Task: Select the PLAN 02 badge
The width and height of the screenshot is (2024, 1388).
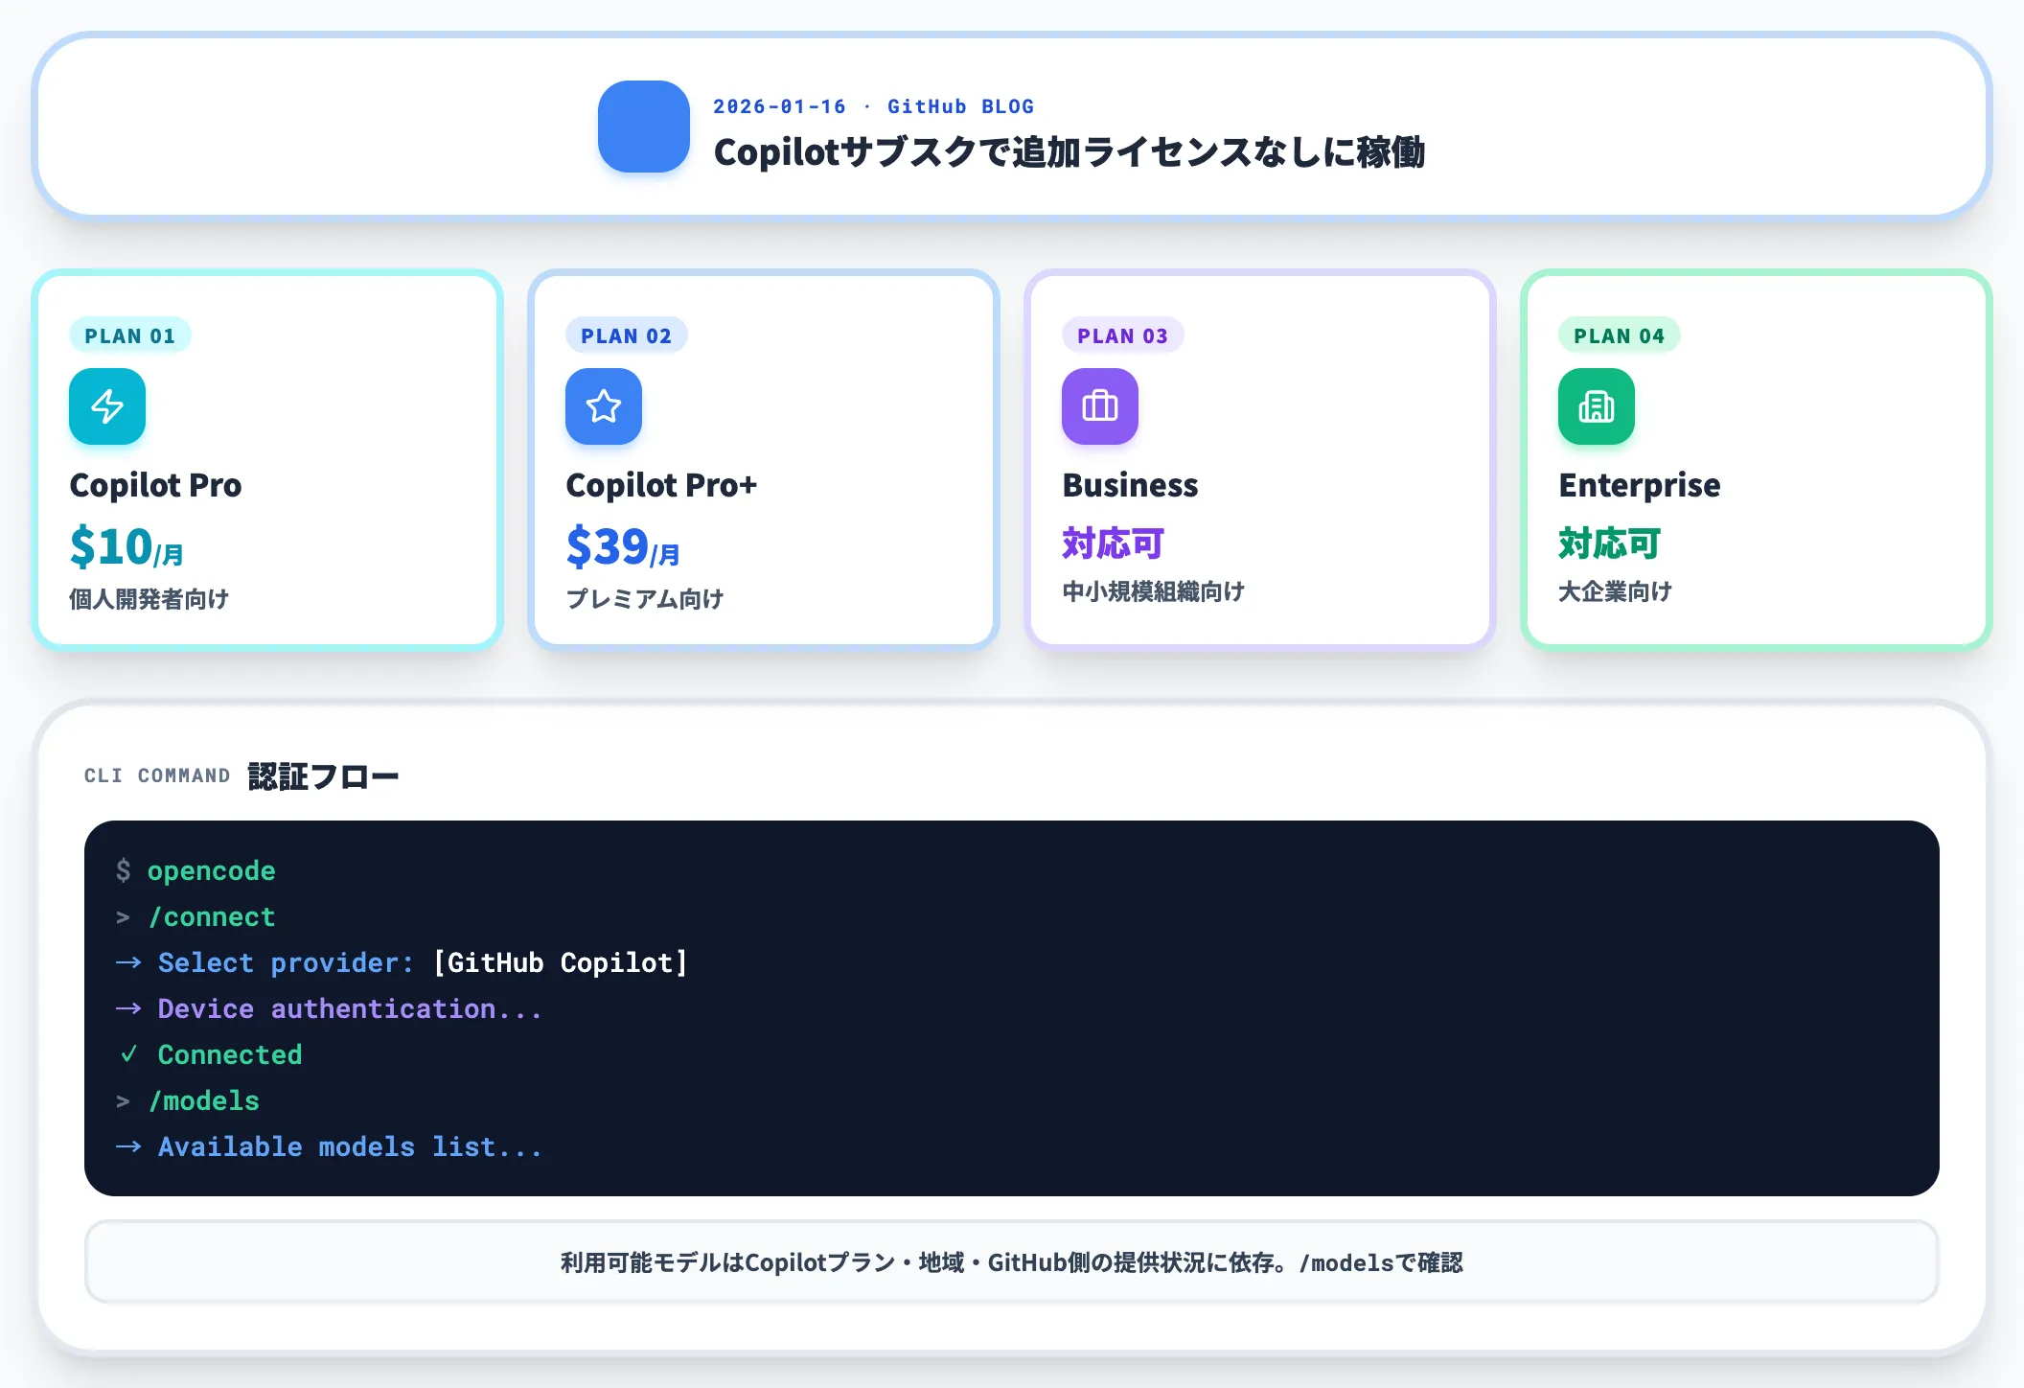Action: 626,335
